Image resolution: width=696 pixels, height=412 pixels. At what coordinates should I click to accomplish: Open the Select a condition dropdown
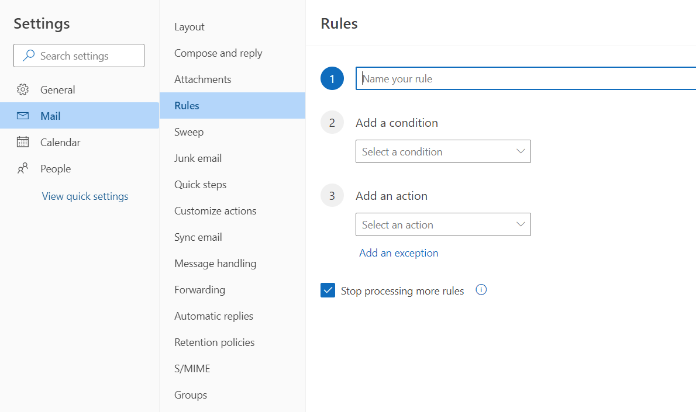(443, 151)
